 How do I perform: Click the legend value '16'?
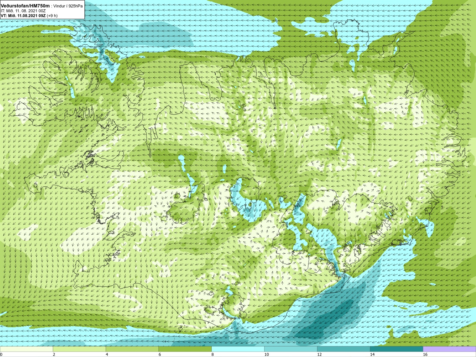[x=425, y=354]
